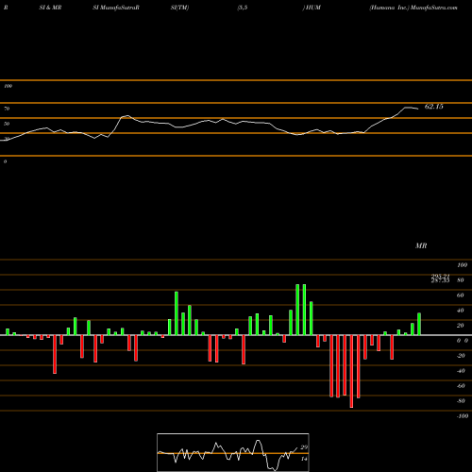The width and height of the screenshot is (472, 472).
Task: Click the 70 level label on RSI axis
Action: 7,109
